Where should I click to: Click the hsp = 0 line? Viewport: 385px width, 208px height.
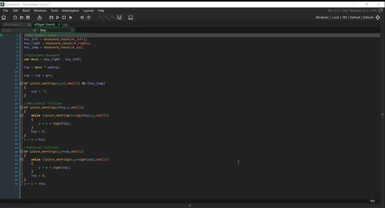pos(38,131)
